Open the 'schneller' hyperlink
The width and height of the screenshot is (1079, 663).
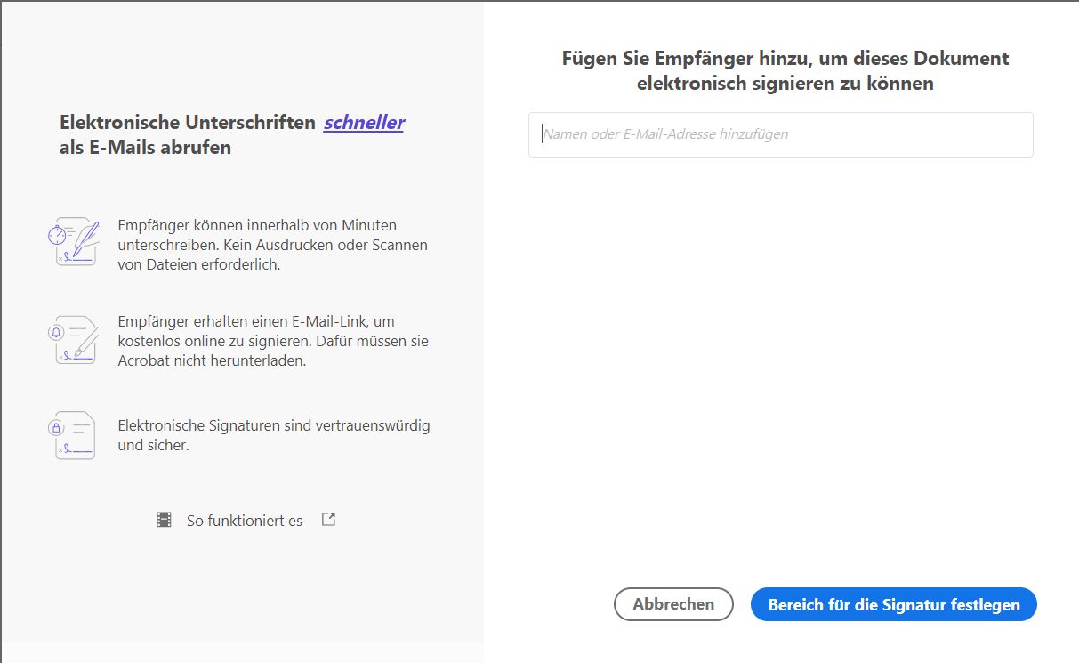(364, 122)
